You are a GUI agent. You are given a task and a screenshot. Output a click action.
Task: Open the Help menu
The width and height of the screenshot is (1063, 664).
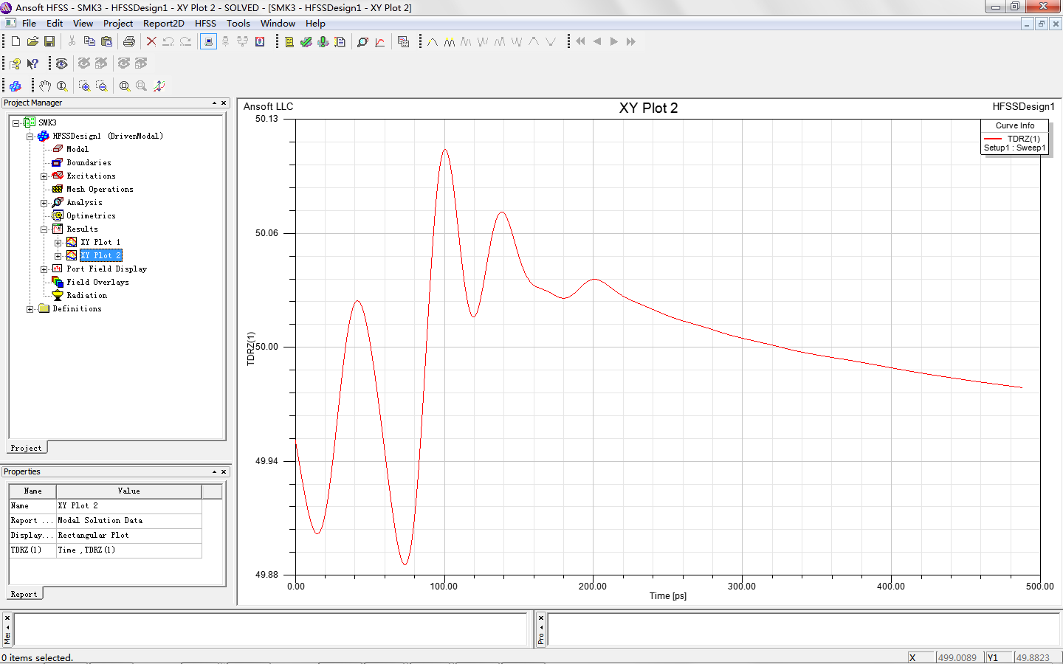coord(315,24)
